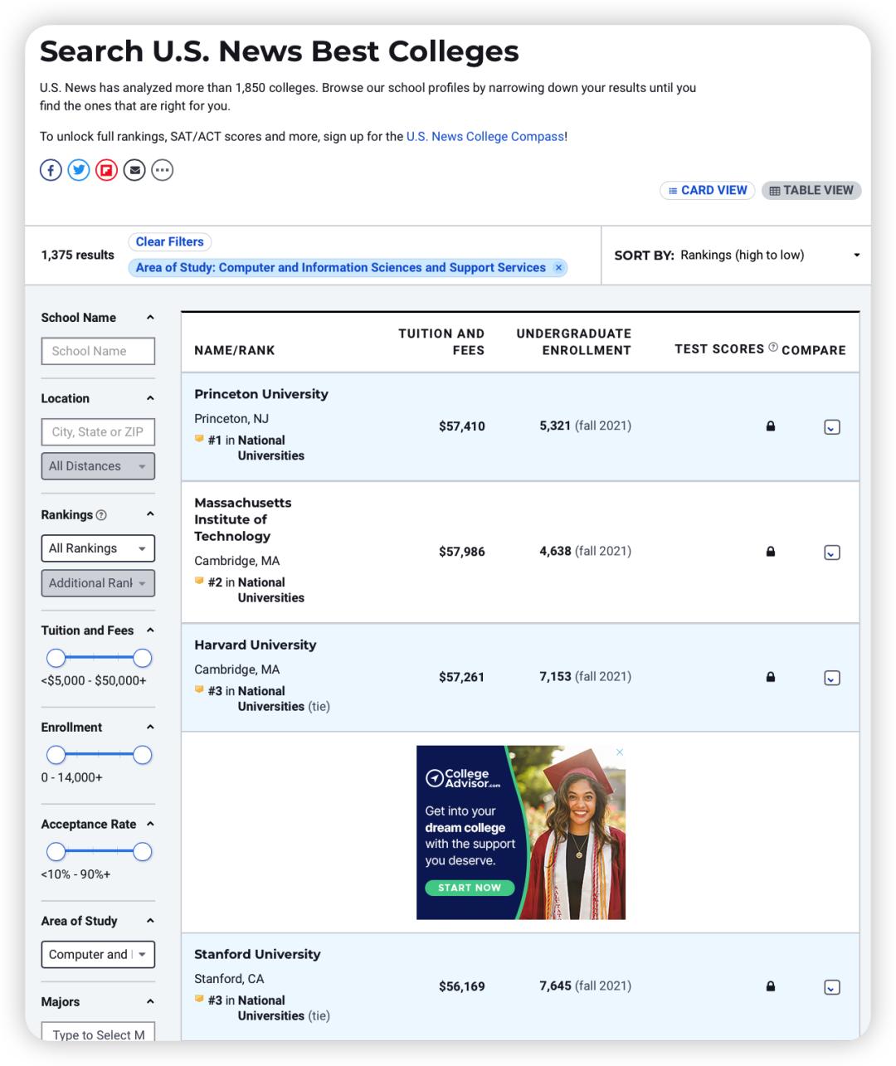Open the Princeton University profile
The width and height of the screenshot is (896, 1066).
[261, 394]
